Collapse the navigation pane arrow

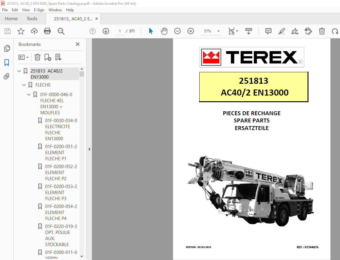[89, 149]
